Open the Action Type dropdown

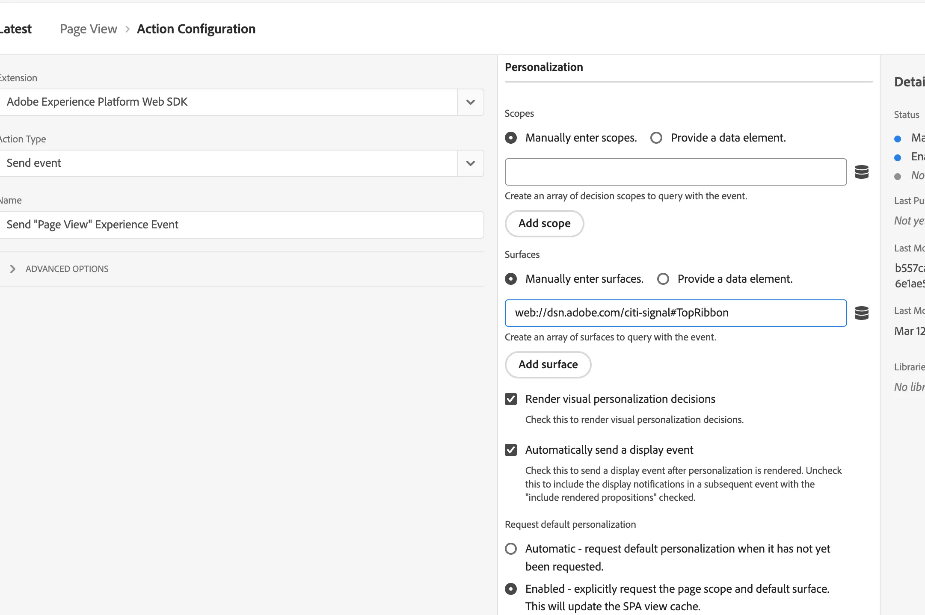click(x=471, y=163)
